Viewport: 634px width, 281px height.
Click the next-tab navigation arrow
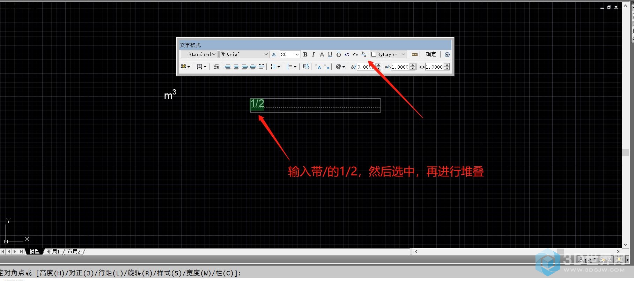pyautogui.click(x=15, y=251)
